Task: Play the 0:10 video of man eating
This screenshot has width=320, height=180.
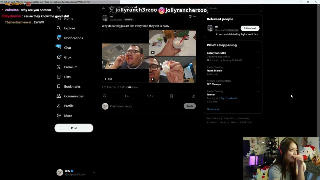Action: 125,56
